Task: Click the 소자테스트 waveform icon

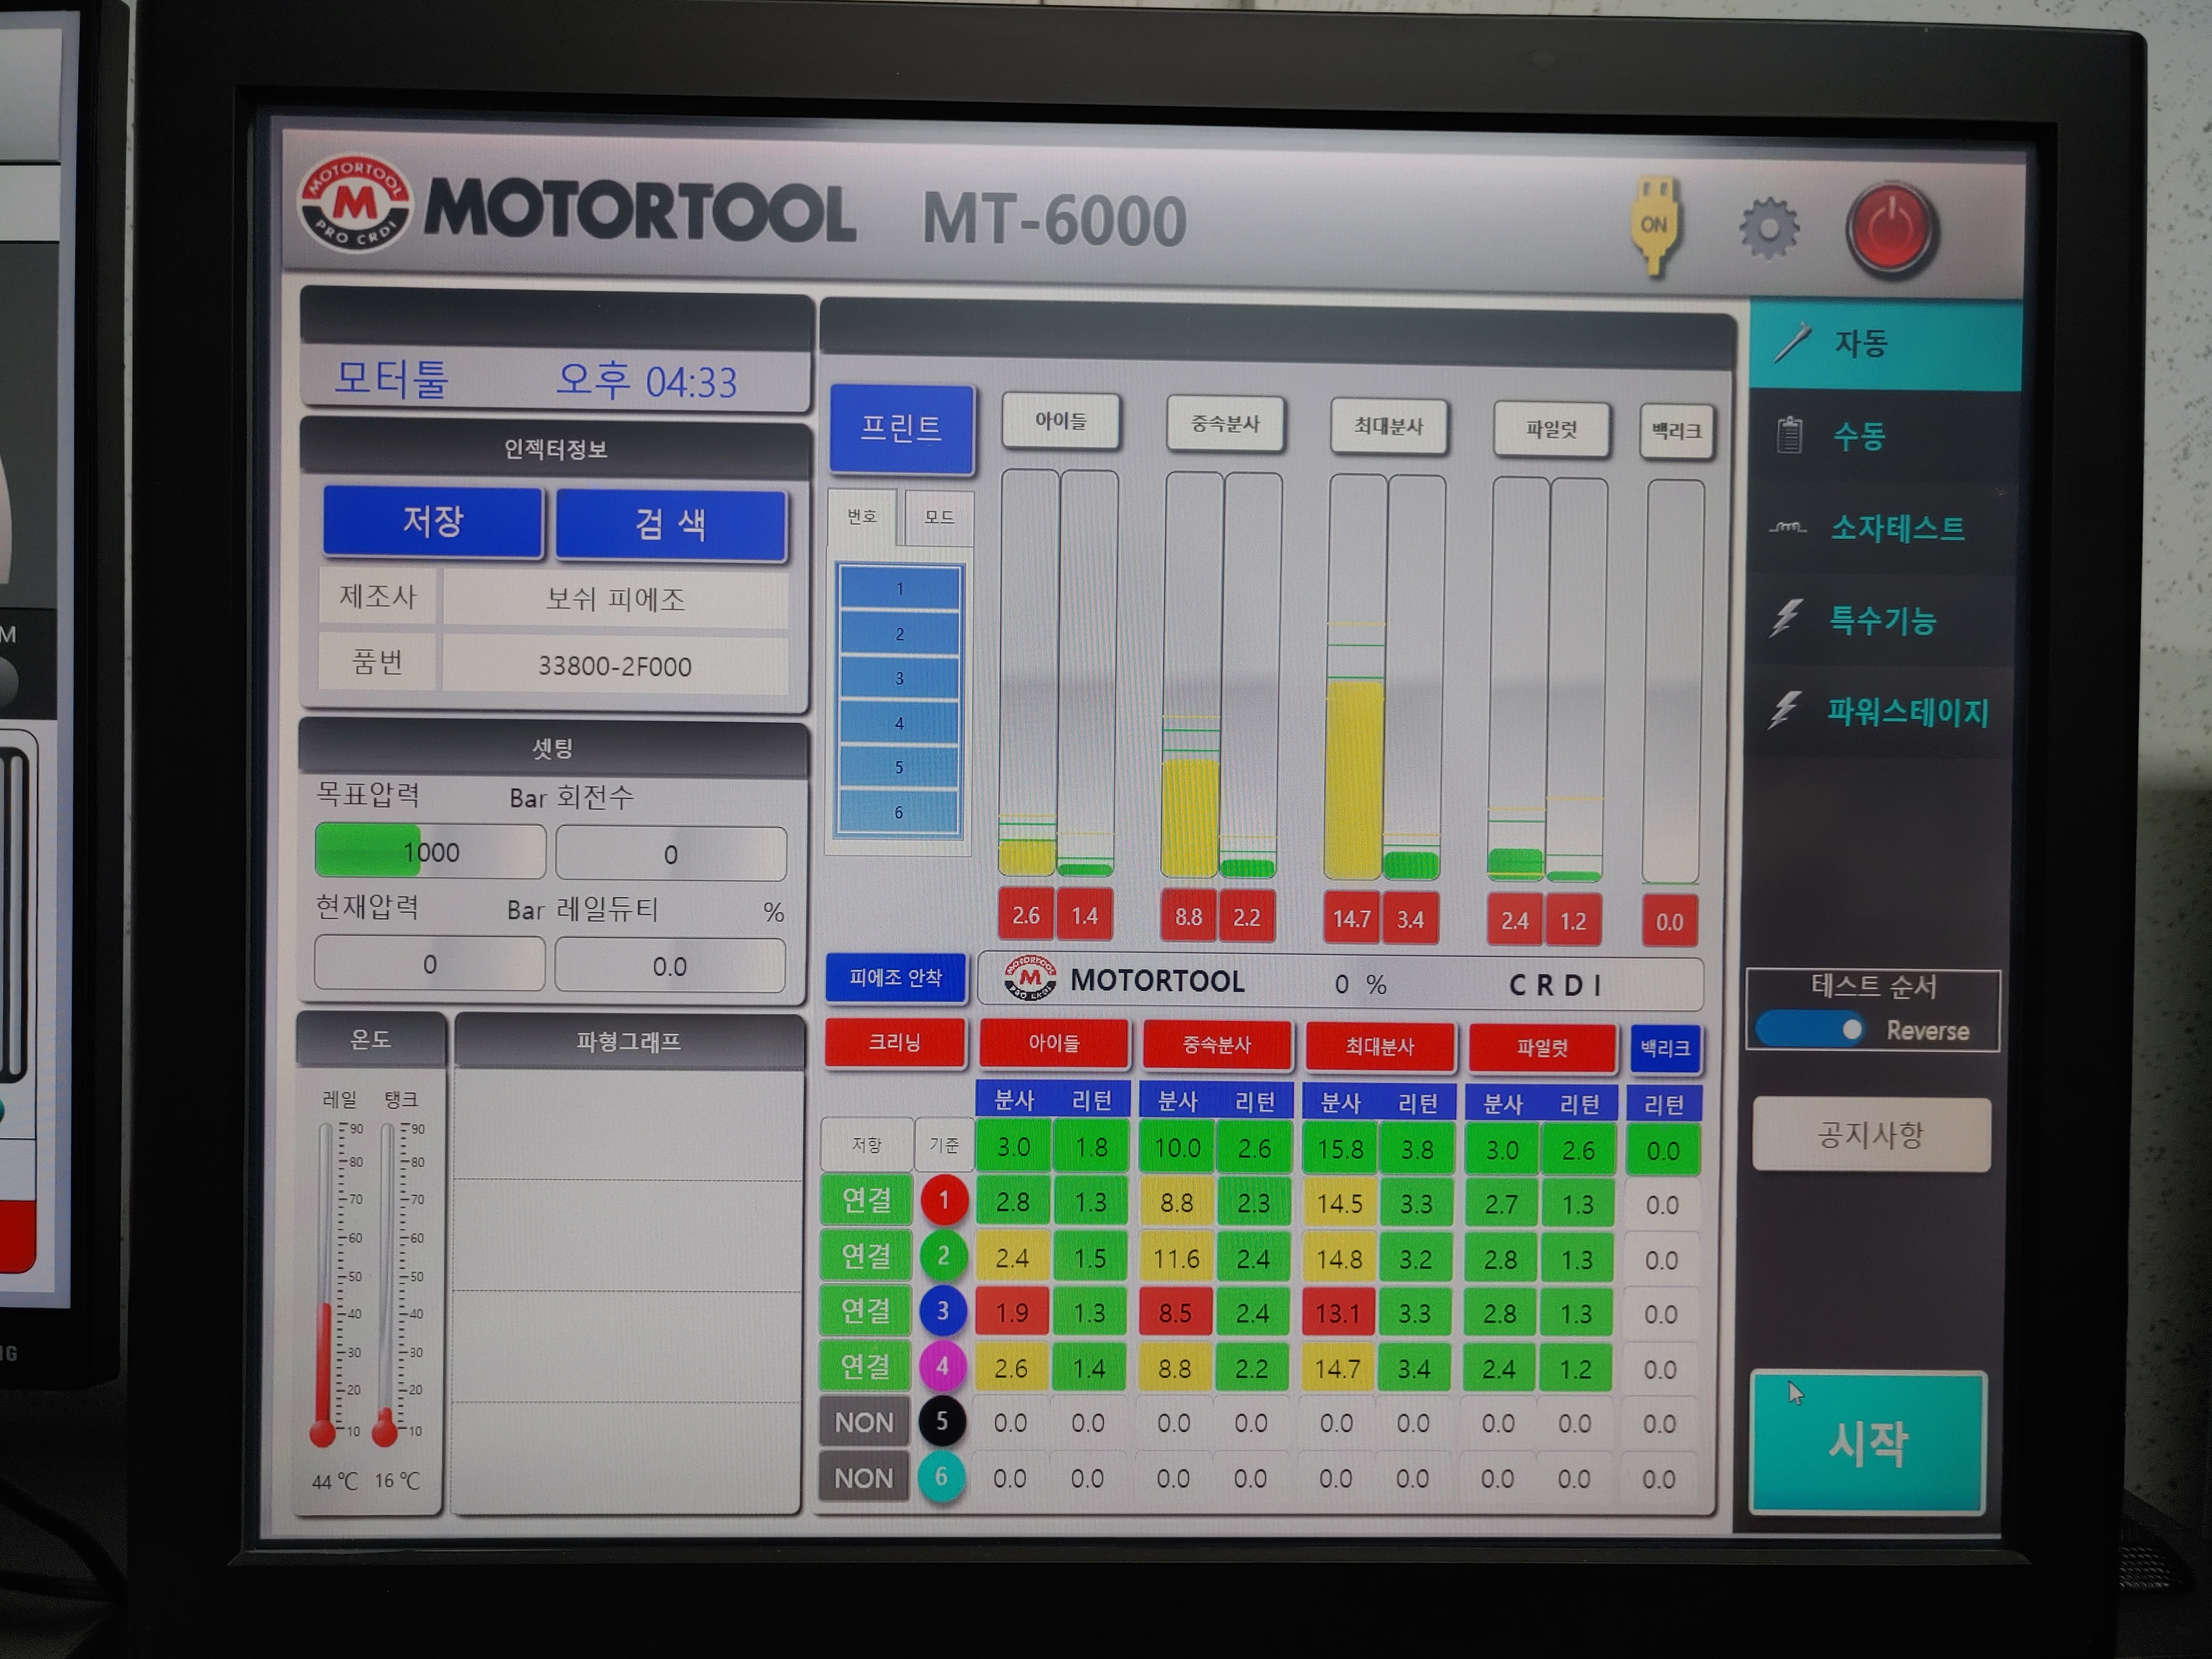Action: [x=1787, y=527]
